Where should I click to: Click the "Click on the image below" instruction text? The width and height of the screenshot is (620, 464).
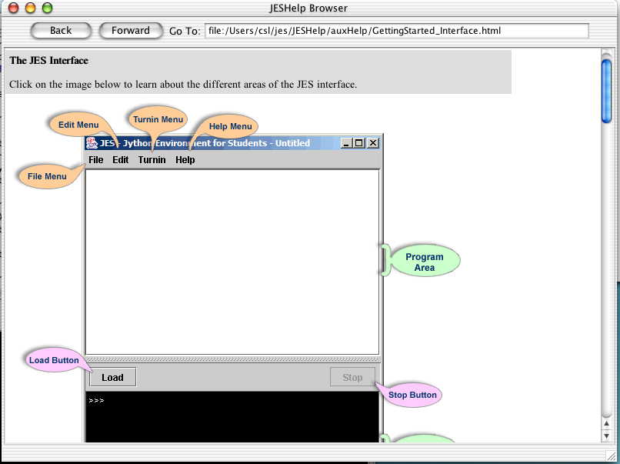pos(183,84)
